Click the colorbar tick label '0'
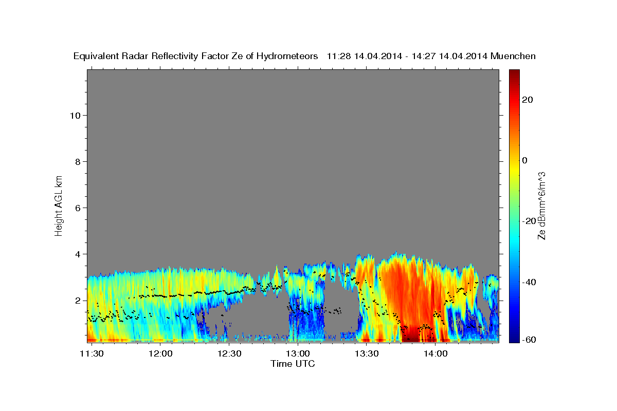Image resolution: width=617 pixels, height=411 pixels. (x=524, y=160)
